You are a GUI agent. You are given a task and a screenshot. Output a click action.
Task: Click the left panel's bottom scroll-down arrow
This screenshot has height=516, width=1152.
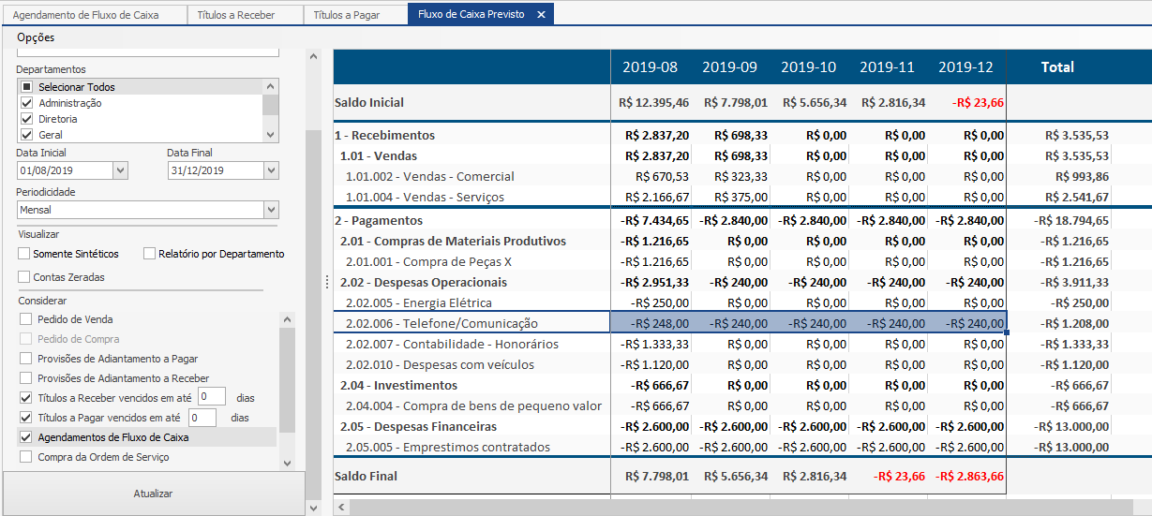[313, 508]
